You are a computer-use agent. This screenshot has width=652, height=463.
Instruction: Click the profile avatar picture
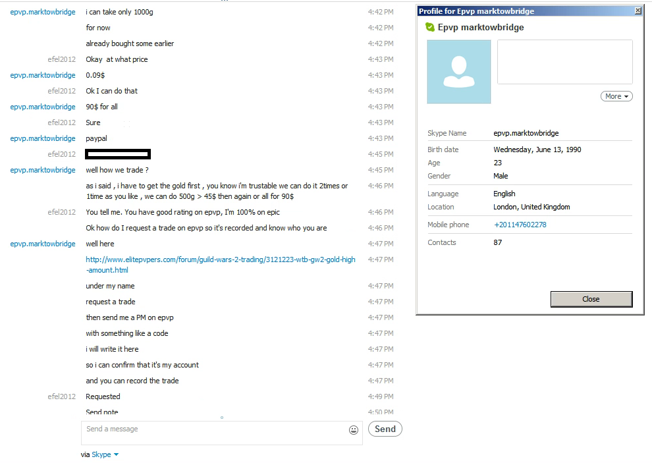[x=459, y=72]
